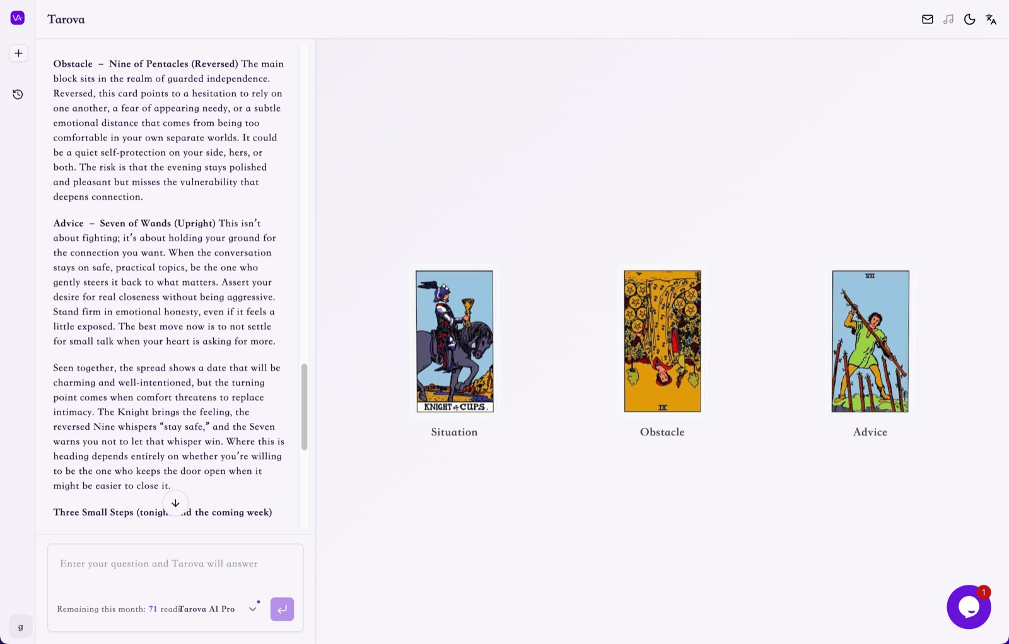Click 'Remaining this month: 71' text
This screenshot has height=644, width=1009.
coord(107,609)
